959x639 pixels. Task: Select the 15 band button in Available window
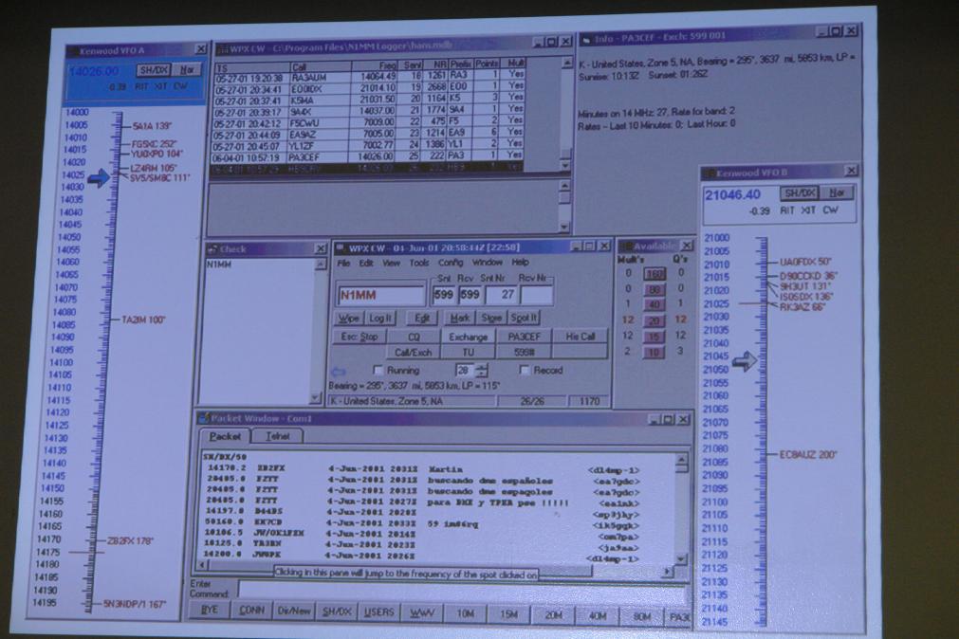(x=655, y=337)
